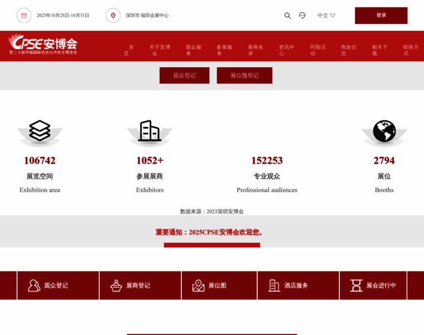
Task: Expand the 中文 language dropdown
Action: click(x=326, y=16)
